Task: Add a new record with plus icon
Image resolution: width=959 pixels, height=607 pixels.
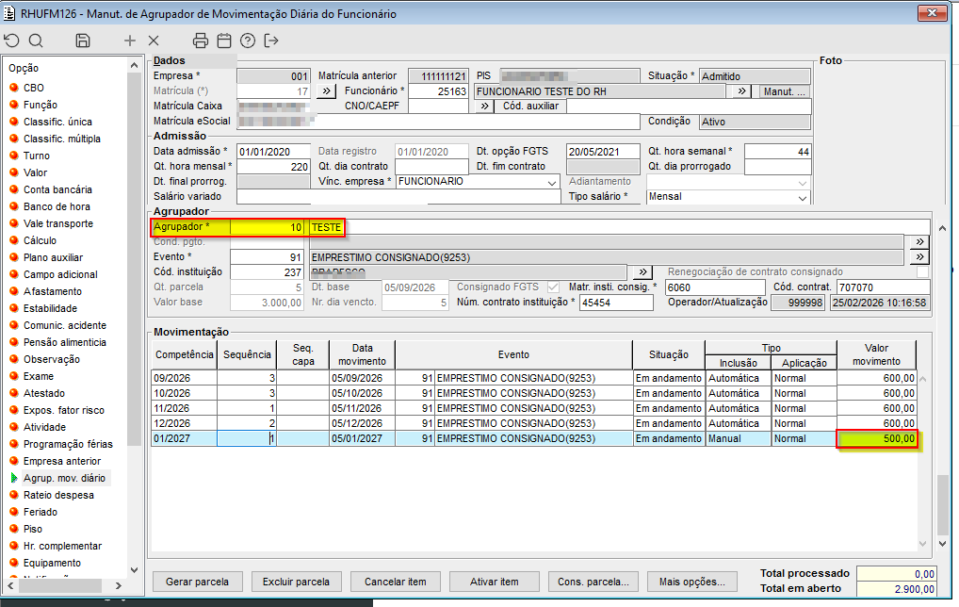Action: (130, 41)
